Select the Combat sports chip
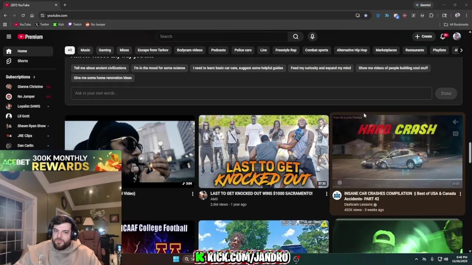Image resolution: width=472 pixels, height=265 pixels. point(316,50)
